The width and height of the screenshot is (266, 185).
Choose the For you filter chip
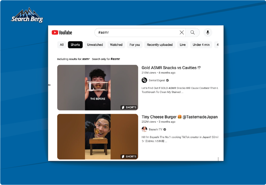[x=135, y=45]
